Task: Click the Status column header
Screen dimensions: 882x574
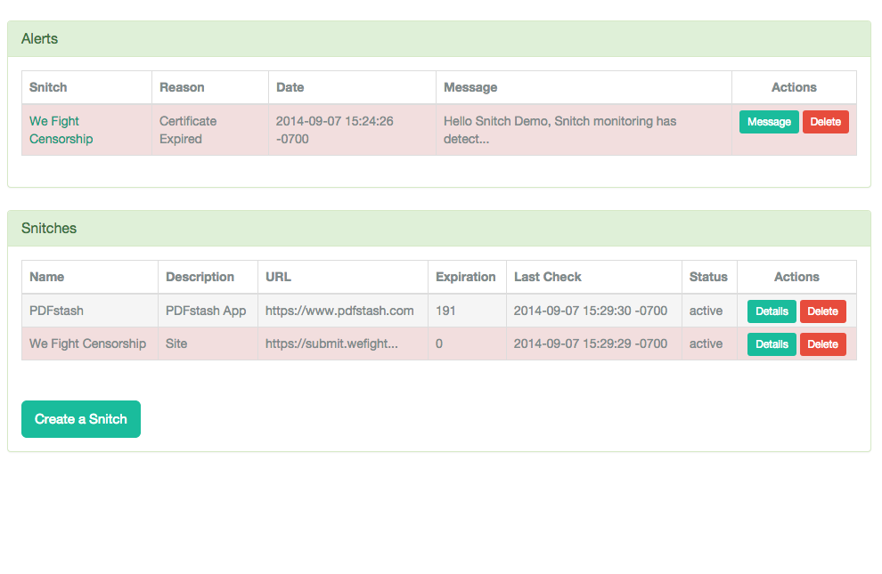Action: [708, 277]
